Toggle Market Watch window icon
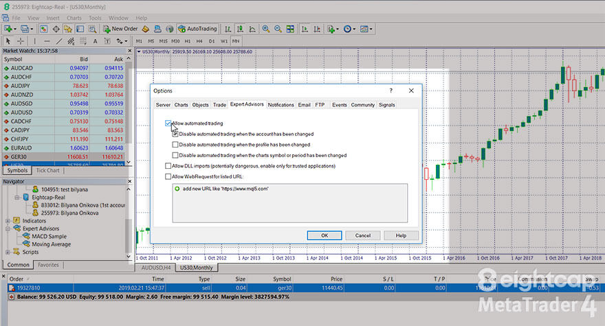Image resolution: width=605 pixels, height=326 pixels. [x=43, y=29]
